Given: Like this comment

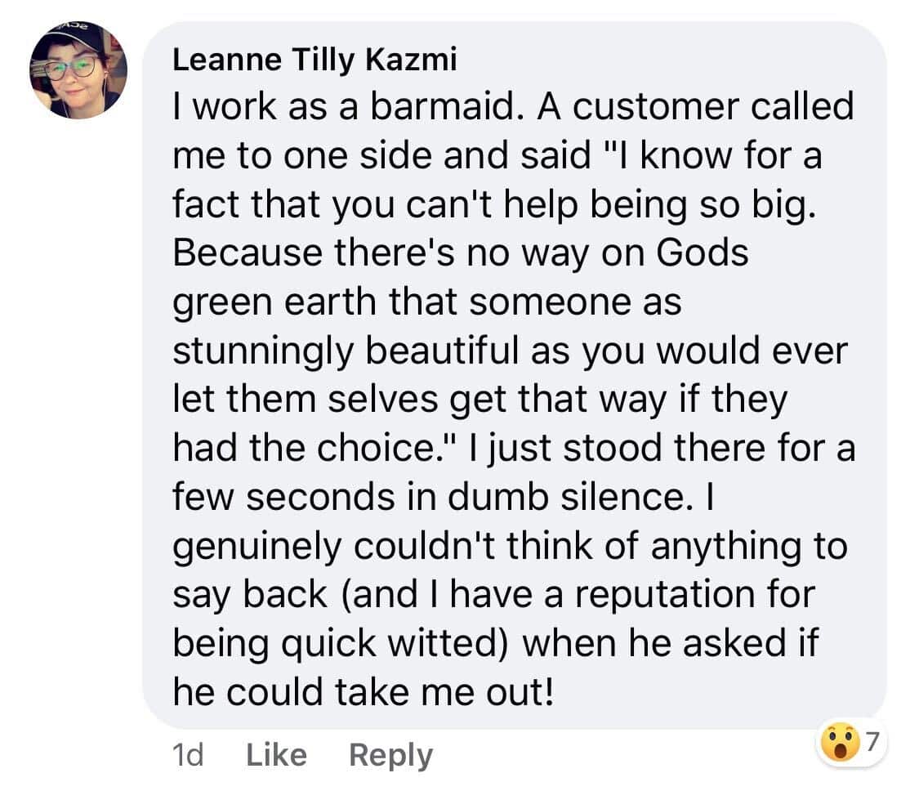Looking at the screenshot, I should (x=276, y=754).
